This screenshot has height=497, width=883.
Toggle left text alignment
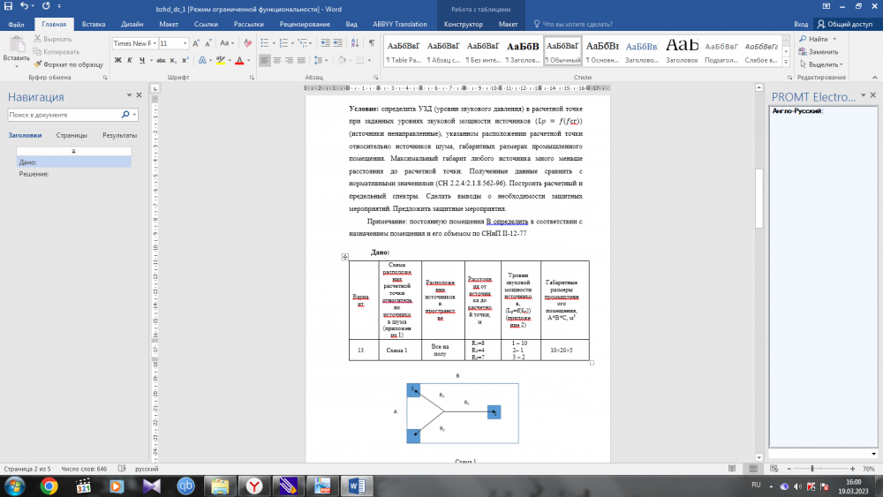point(265,60)
